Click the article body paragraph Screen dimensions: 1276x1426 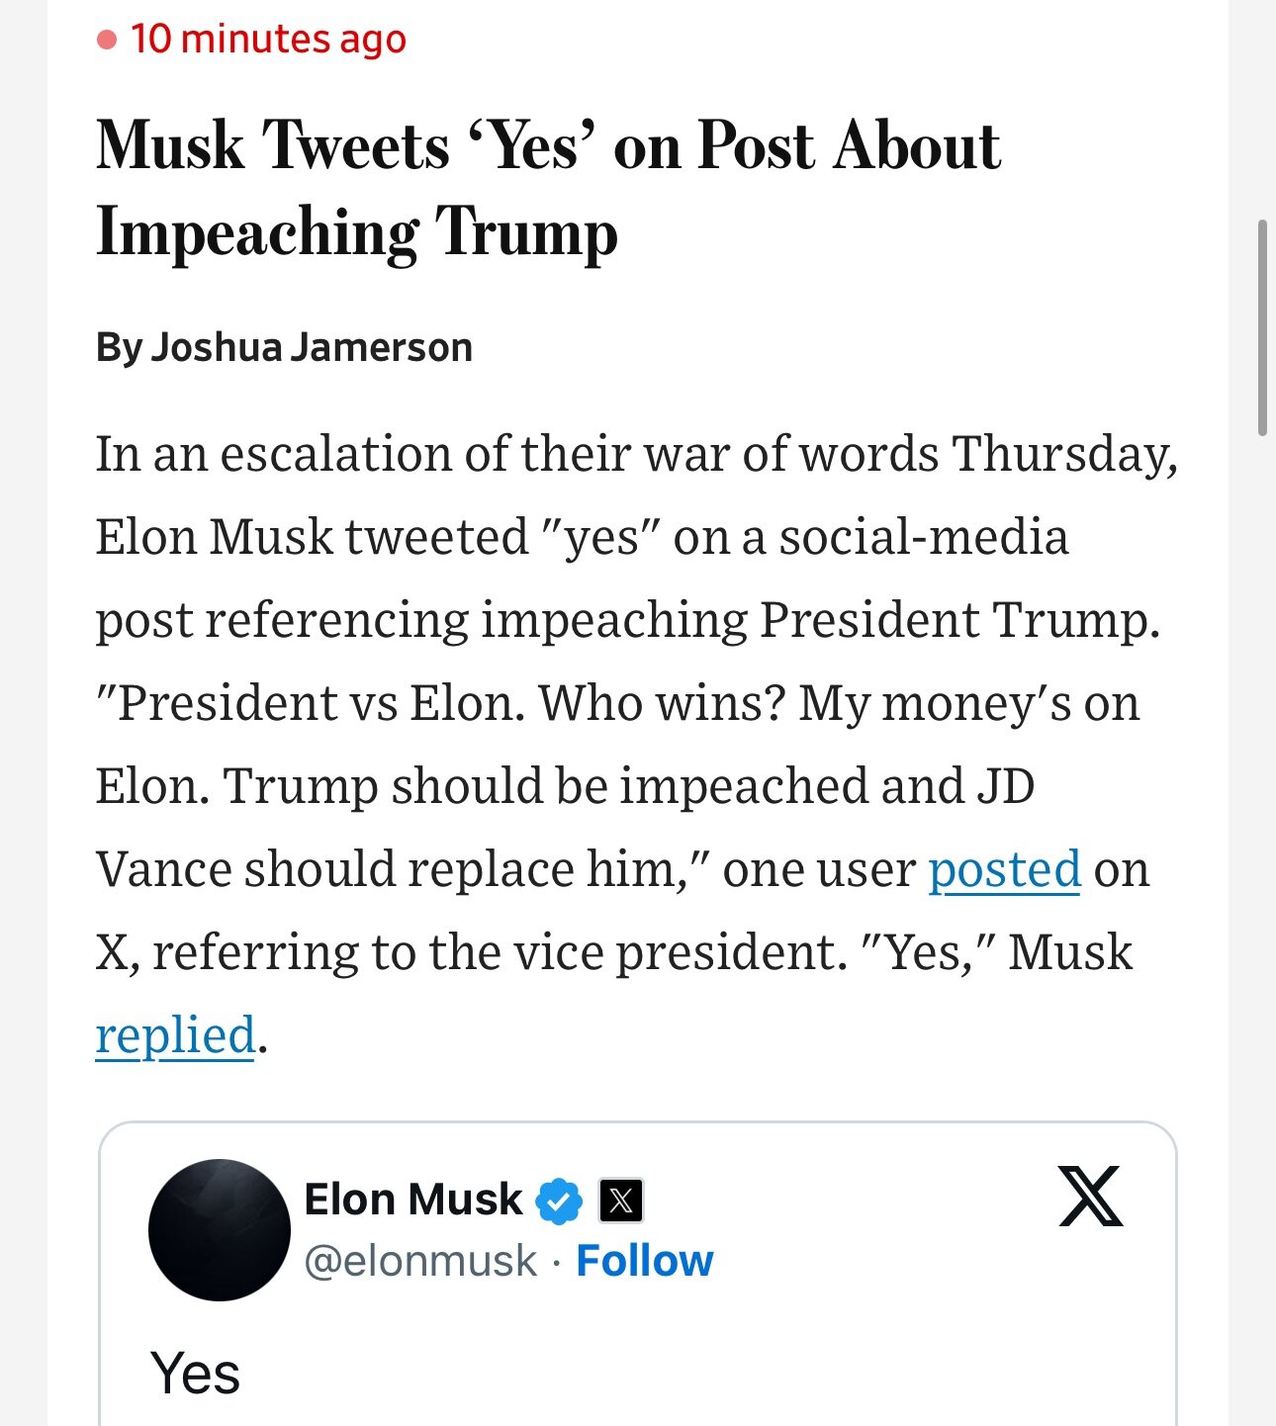[637, 744]
